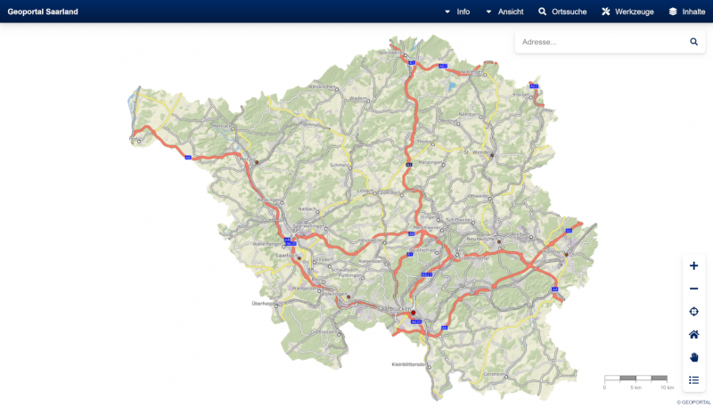The image size is (713, 407).
Task: Click the Püttlingen map label
Action: pos(350,276)
